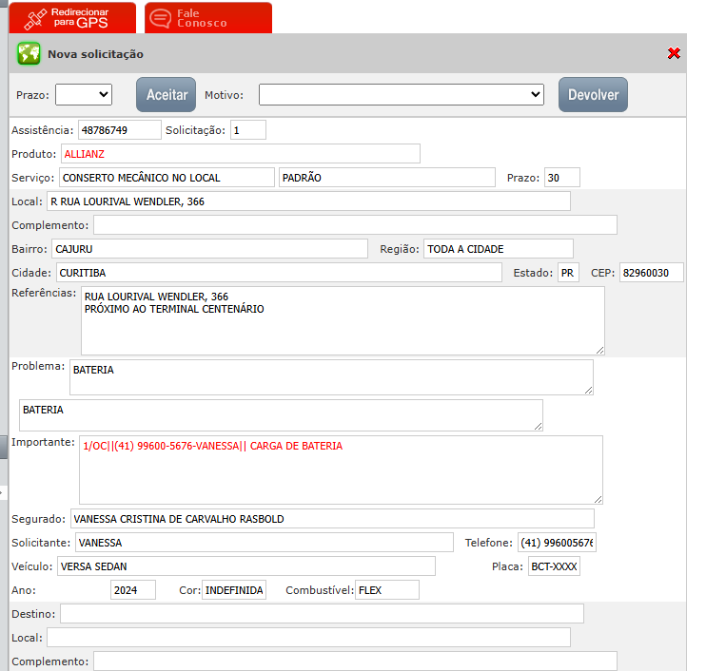Focus the empty Destino field
The height and width of the screenshot is (671, 726).
click(x=322, y=614)
